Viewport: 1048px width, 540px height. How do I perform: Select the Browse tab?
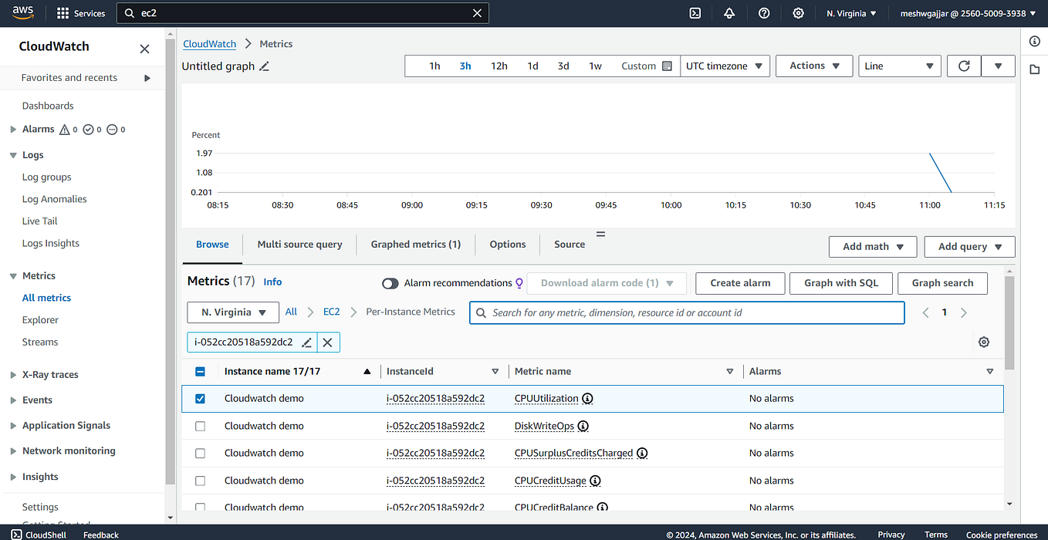coord(212,245)
